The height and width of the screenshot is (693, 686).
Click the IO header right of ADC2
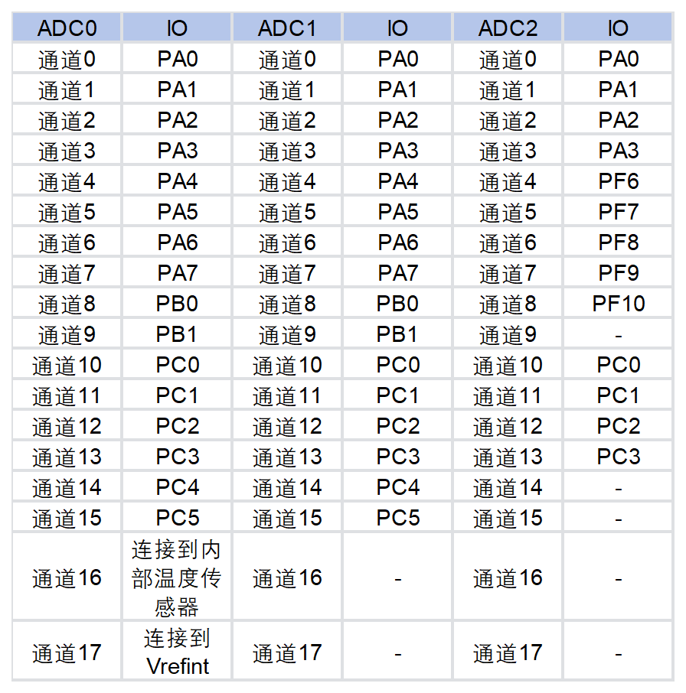pos(618,28)
